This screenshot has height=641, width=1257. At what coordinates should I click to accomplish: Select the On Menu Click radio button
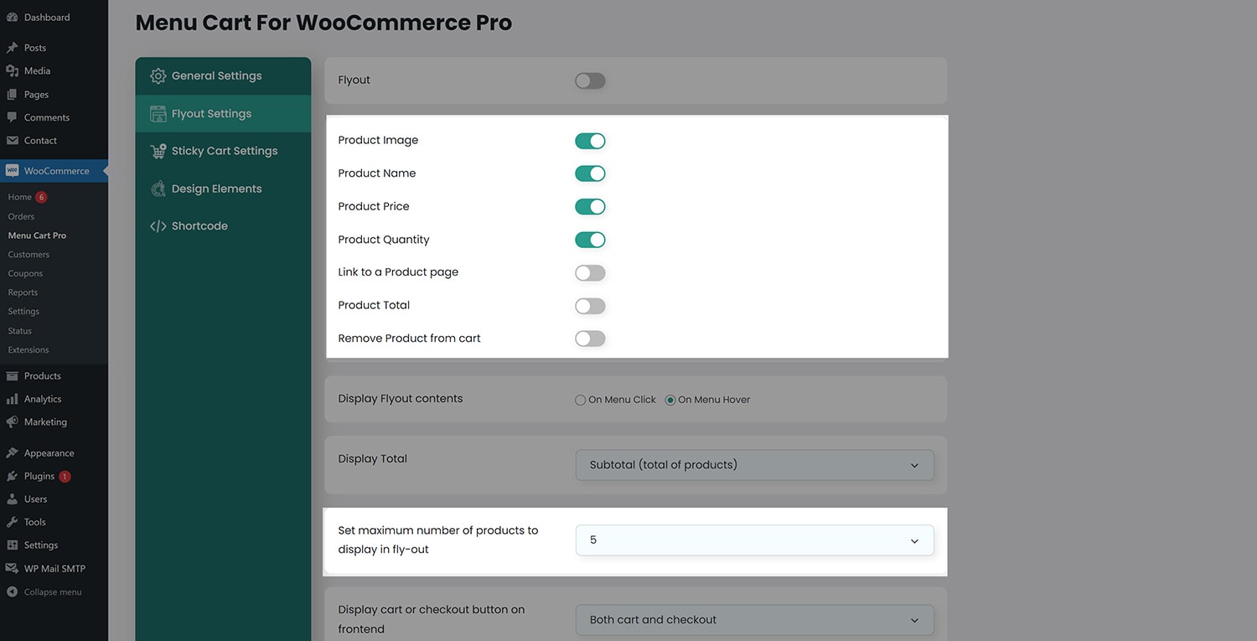(580, 401)
